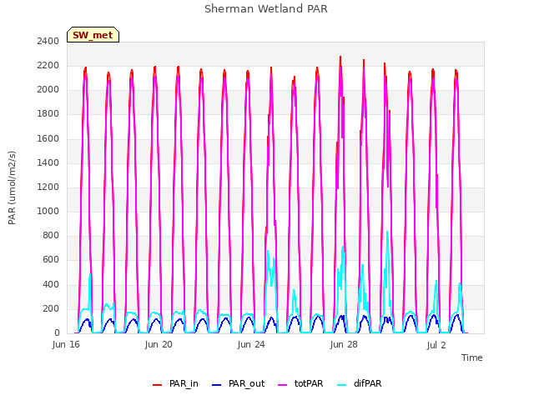534x400 pixels.
Task: Click the SW_met annotation label
Action: point(93,35)
